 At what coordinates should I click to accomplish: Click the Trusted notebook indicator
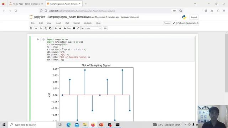(x=167, y=23)
